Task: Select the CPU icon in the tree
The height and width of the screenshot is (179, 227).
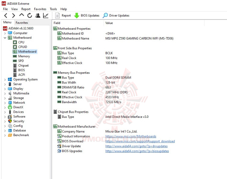Action: 15,42
